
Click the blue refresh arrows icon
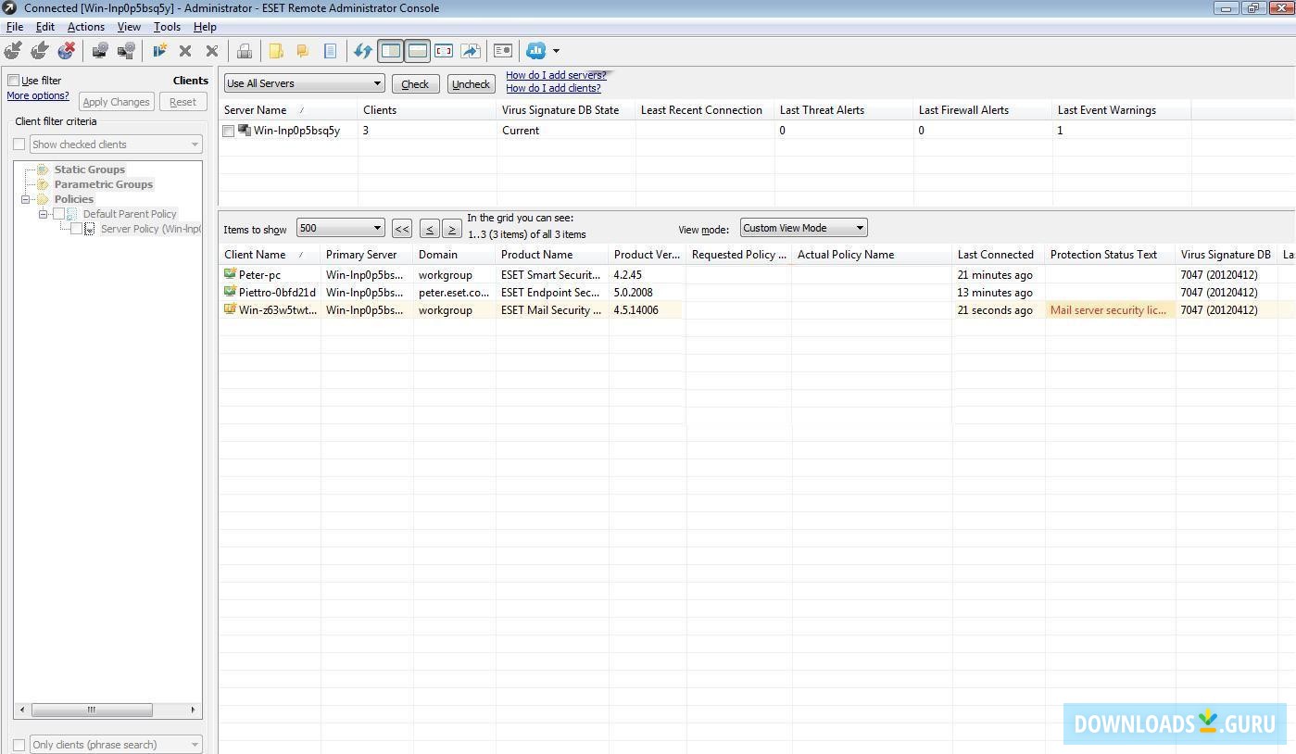pyautogui.click(x=362, y=51)
